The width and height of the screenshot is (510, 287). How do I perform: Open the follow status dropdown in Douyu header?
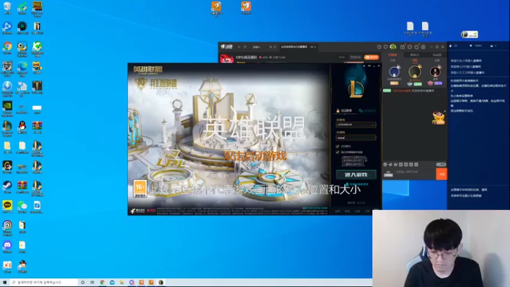click(x=355, y=57)
